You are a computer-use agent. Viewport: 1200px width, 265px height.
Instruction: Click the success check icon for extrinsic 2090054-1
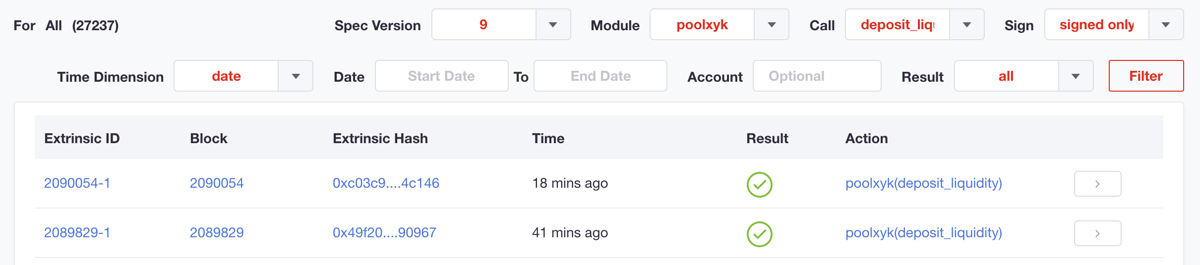click(759, 185)
